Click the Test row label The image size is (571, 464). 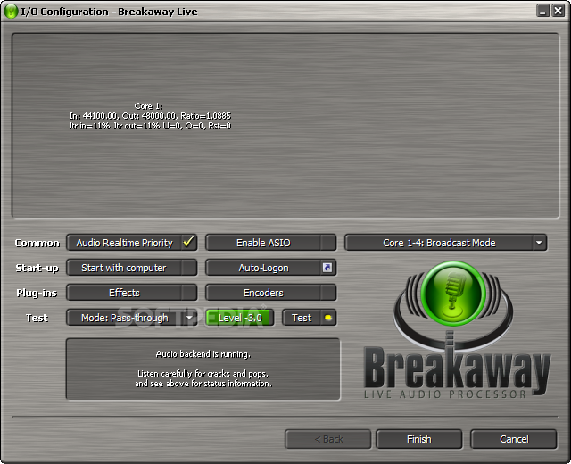click(37, 318)
